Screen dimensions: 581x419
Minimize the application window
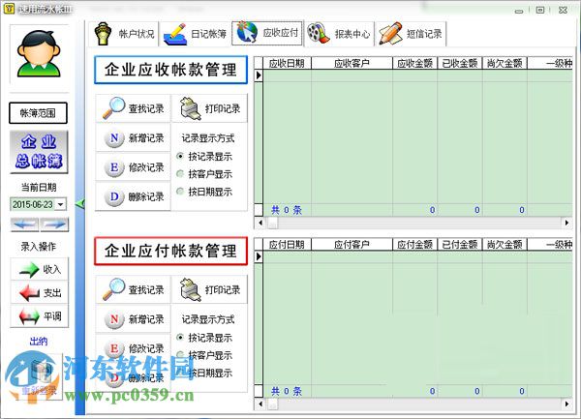coord(519,11)
